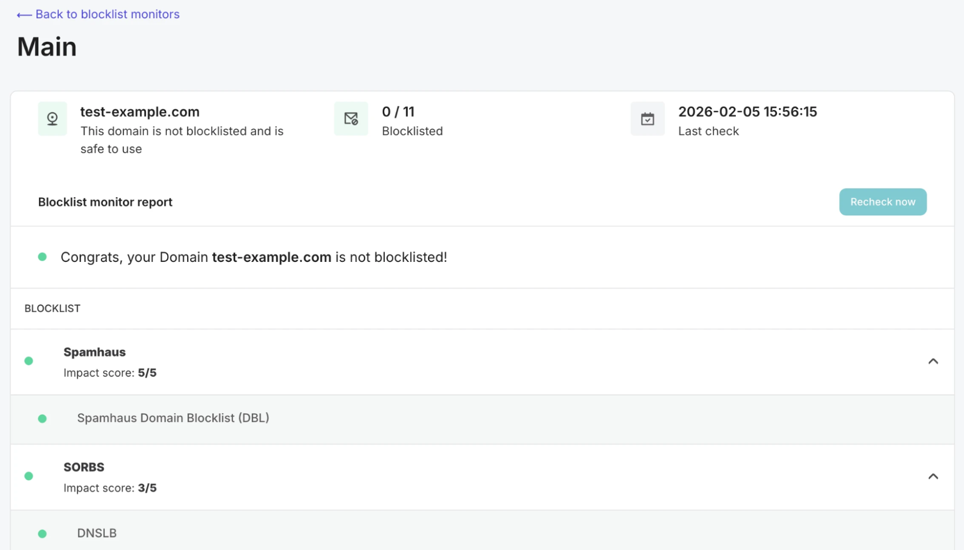
Task: Go back to blocklist monitors
Action: coord(98,14)
